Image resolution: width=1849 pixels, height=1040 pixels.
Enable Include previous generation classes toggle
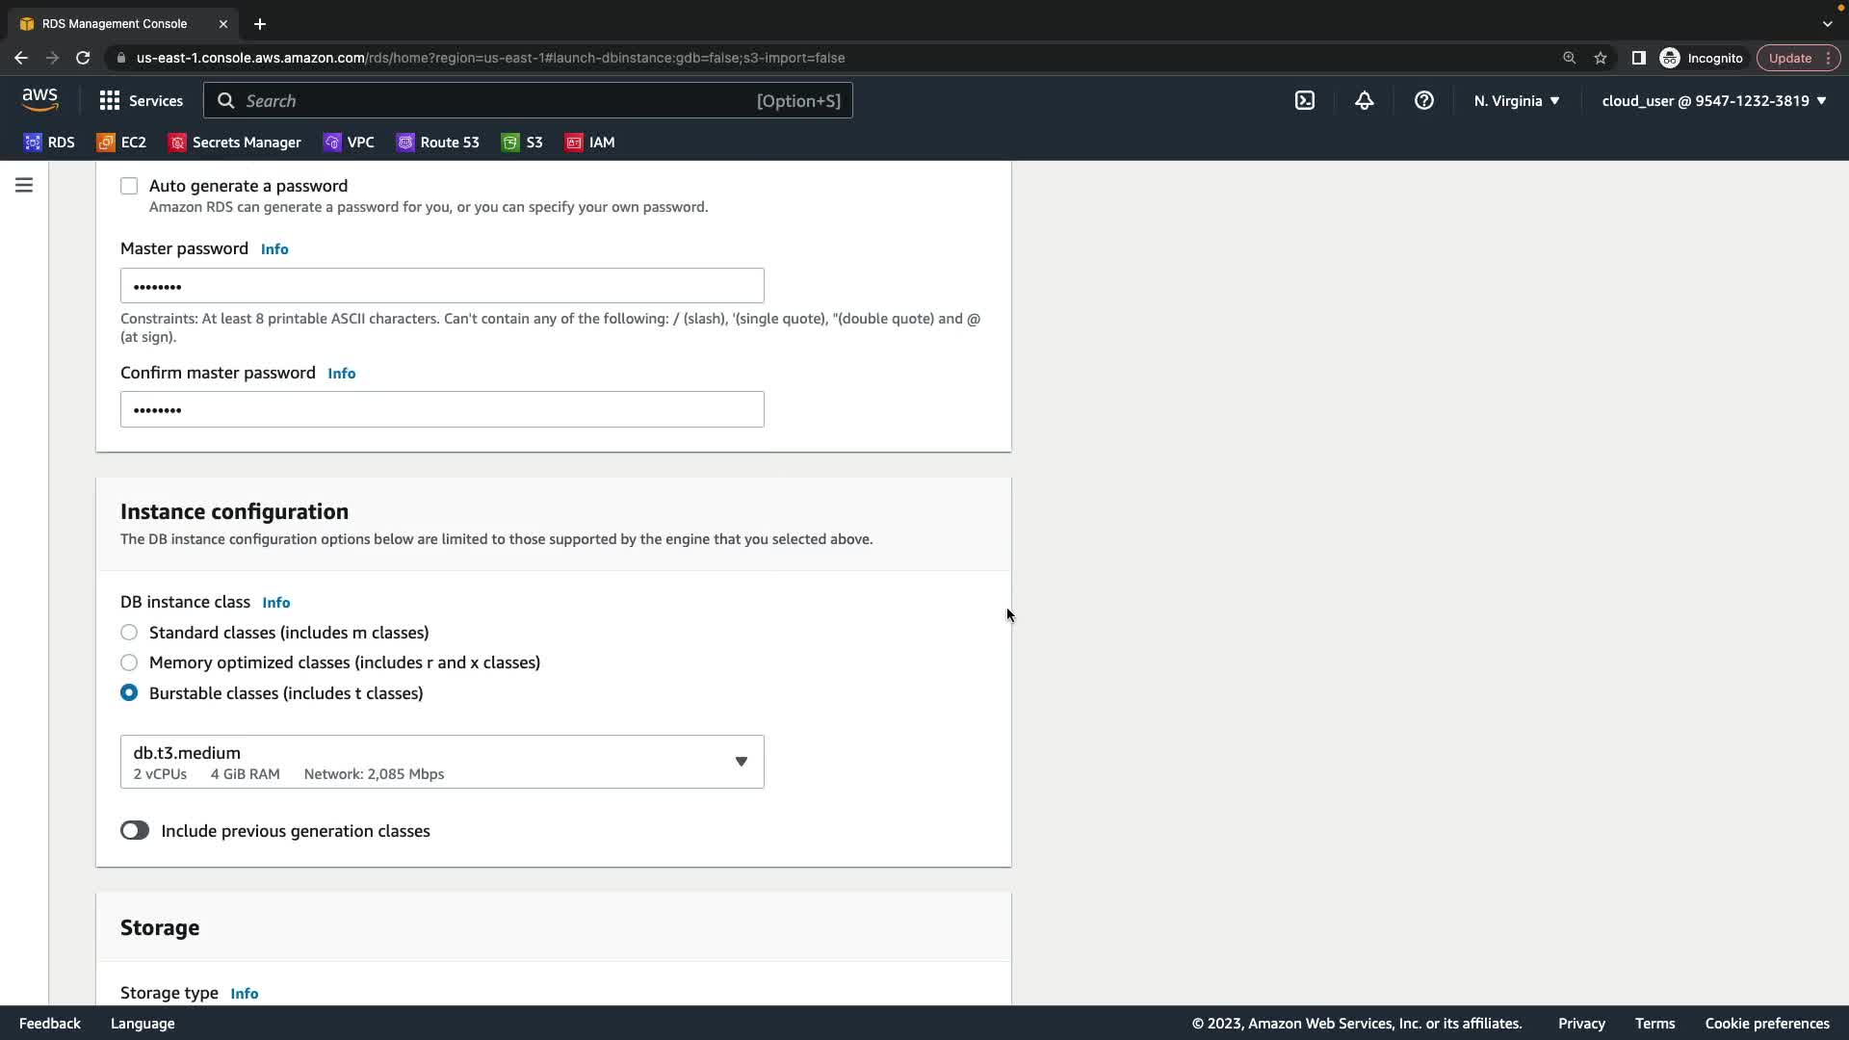(x=135, y=831)
